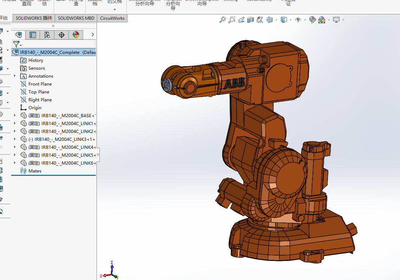Open the ConfigurationManager tab icon
This screenshot has width=400, height=280.
coord(47,35)
